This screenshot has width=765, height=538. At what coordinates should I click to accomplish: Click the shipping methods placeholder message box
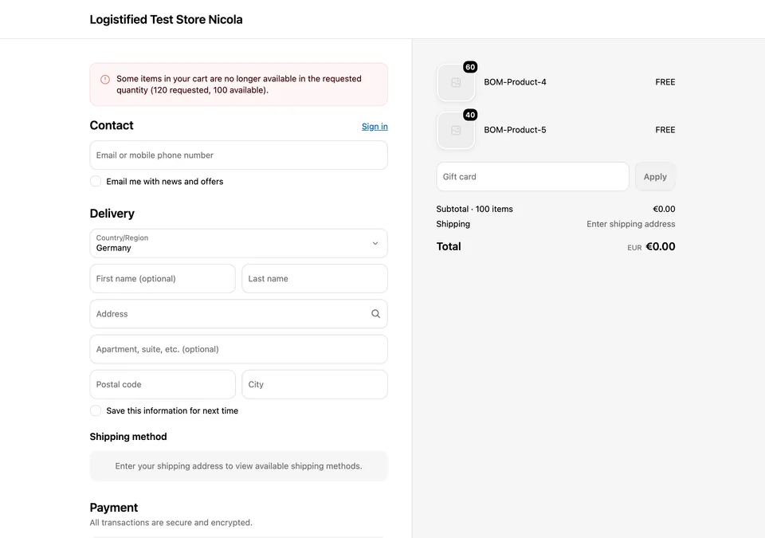coord(238,466)
